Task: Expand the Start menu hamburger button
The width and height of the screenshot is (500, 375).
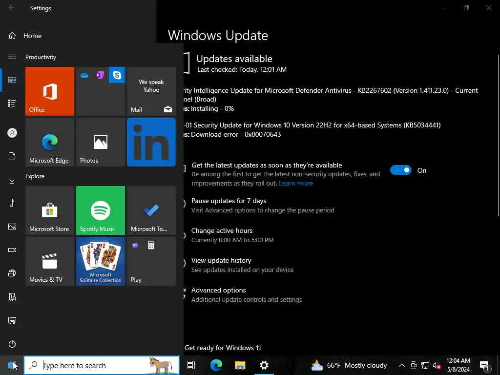Action: pos(12,57)
